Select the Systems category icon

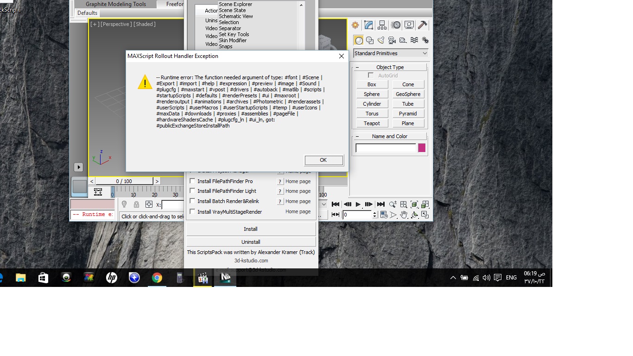coord(425,40)
